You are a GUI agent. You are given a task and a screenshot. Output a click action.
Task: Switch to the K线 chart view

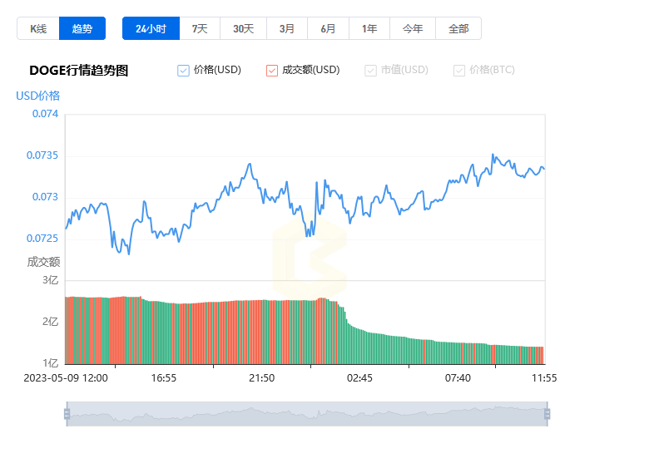coord(38,28)
